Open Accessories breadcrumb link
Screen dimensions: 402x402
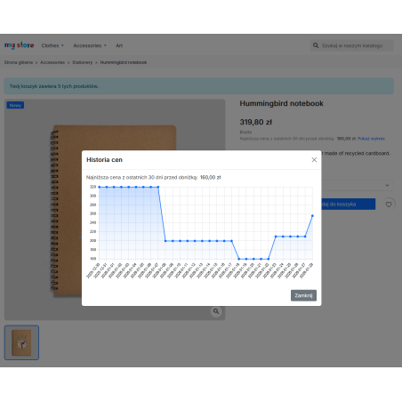pyautogui.click(x=52, y=62)
